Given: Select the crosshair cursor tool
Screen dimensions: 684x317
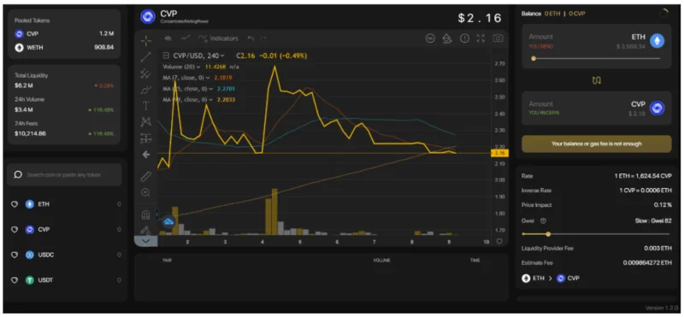Looking at the screenshot, I should tap(146, 40).
